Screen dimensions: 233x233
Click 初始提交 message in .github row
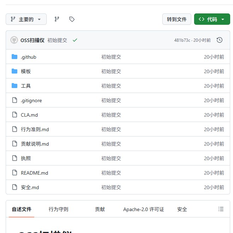point(111,57)
